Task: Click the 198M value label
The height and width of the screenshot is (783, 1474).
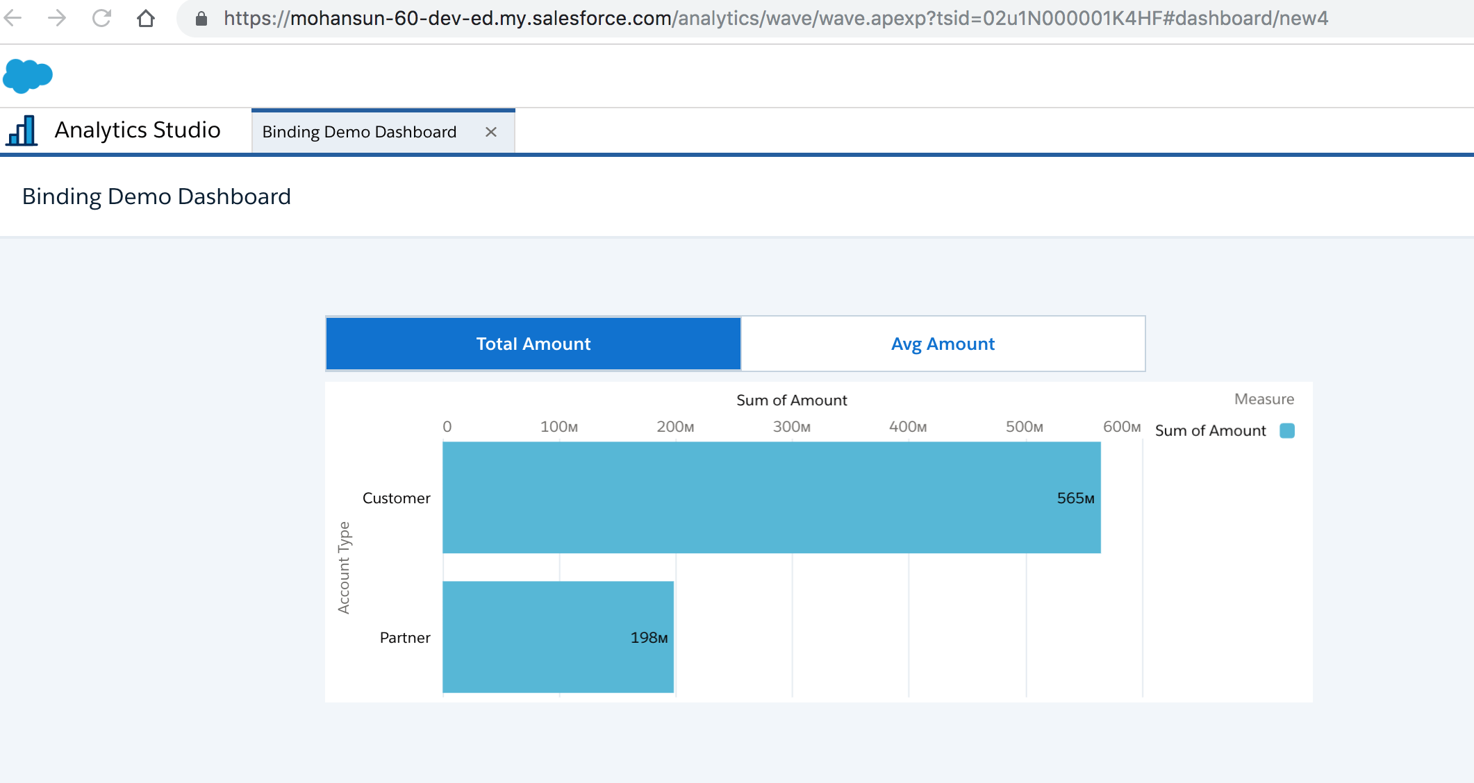Action: (x=649, y=637)
